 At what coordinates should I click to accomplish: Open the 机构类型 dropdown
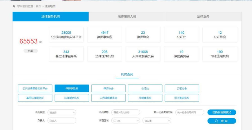coord(62,112)
